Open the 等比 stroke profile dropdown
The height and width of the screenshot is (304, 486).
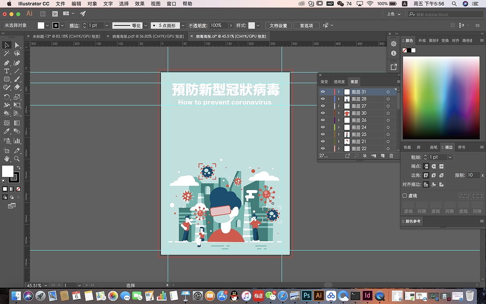pyautogui.click(x=146, y=25)
